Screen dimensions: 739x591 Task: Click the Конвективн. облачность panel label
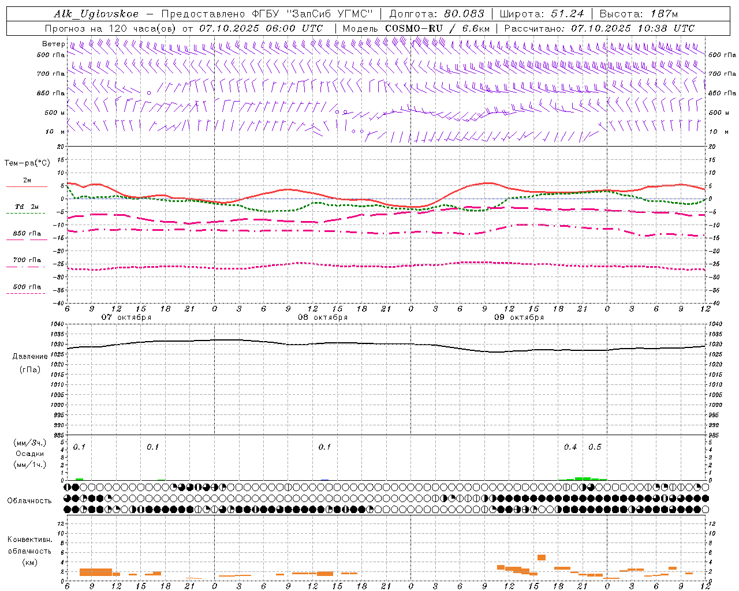click(30, 545)
